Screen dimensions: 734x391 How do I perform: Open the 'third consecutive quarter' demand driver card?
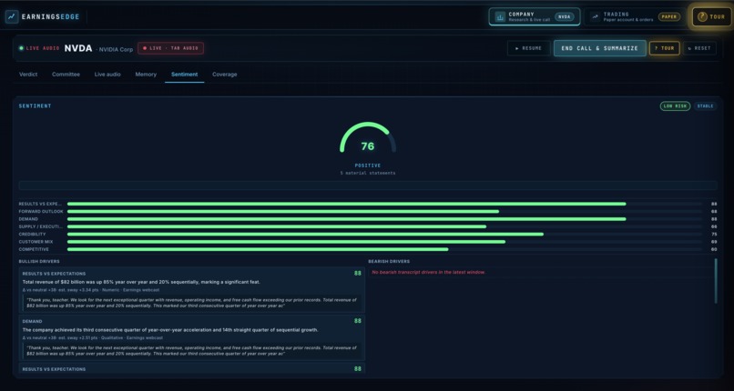point(192,337)
